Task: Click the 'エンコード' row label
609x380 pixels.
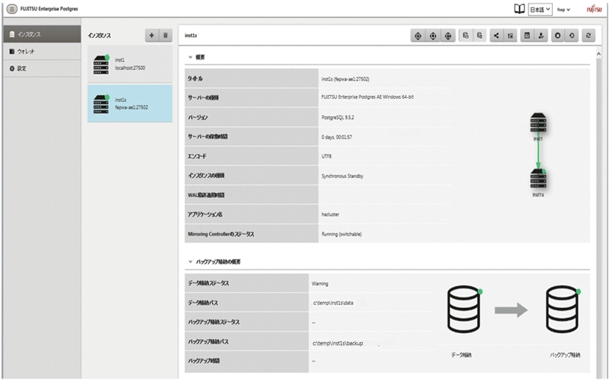Action: point(197,156)
